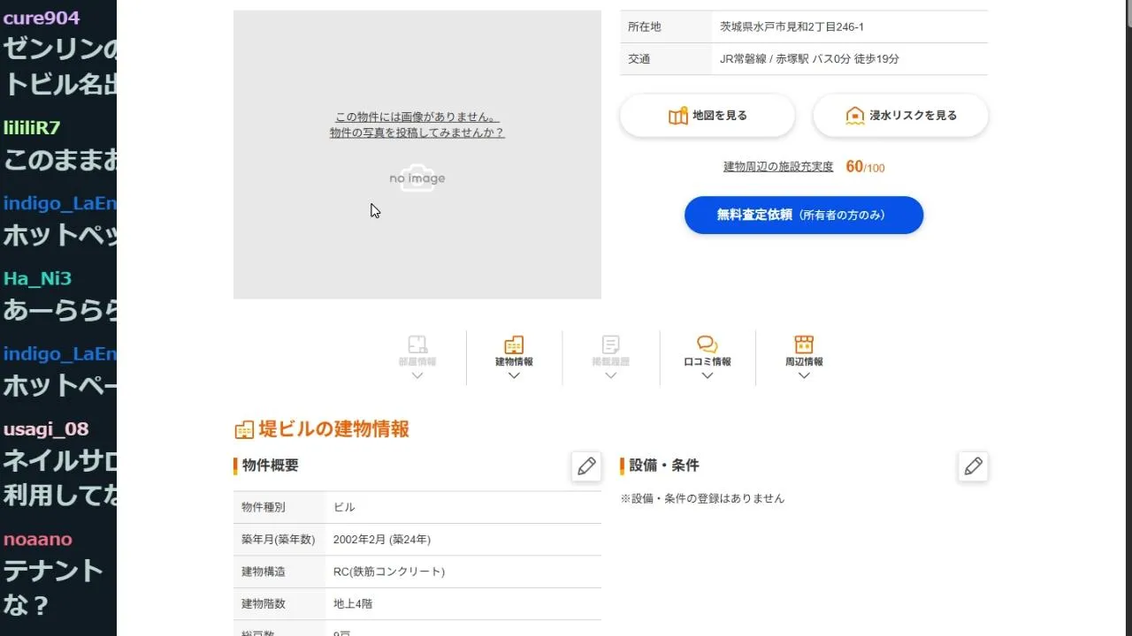The image size is (1132, 636).
Task: Click この物件には画像がありません link
Action: 417,117
